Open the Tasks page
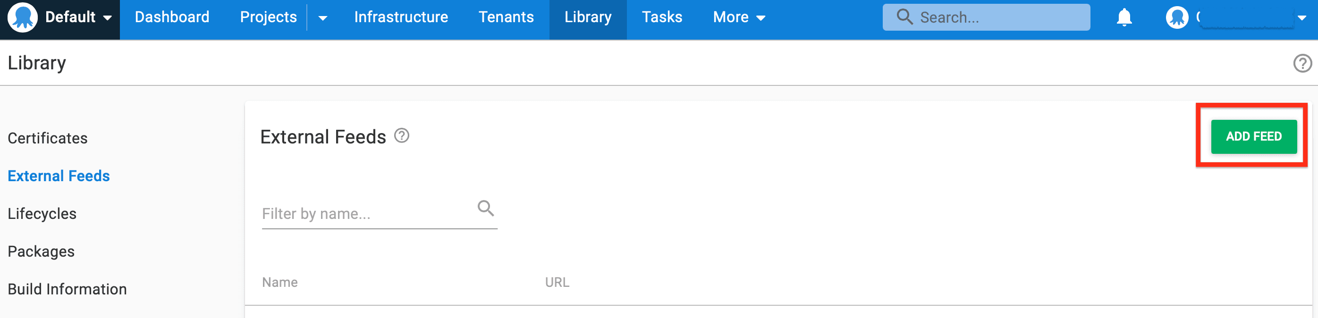 coord(661,17)
